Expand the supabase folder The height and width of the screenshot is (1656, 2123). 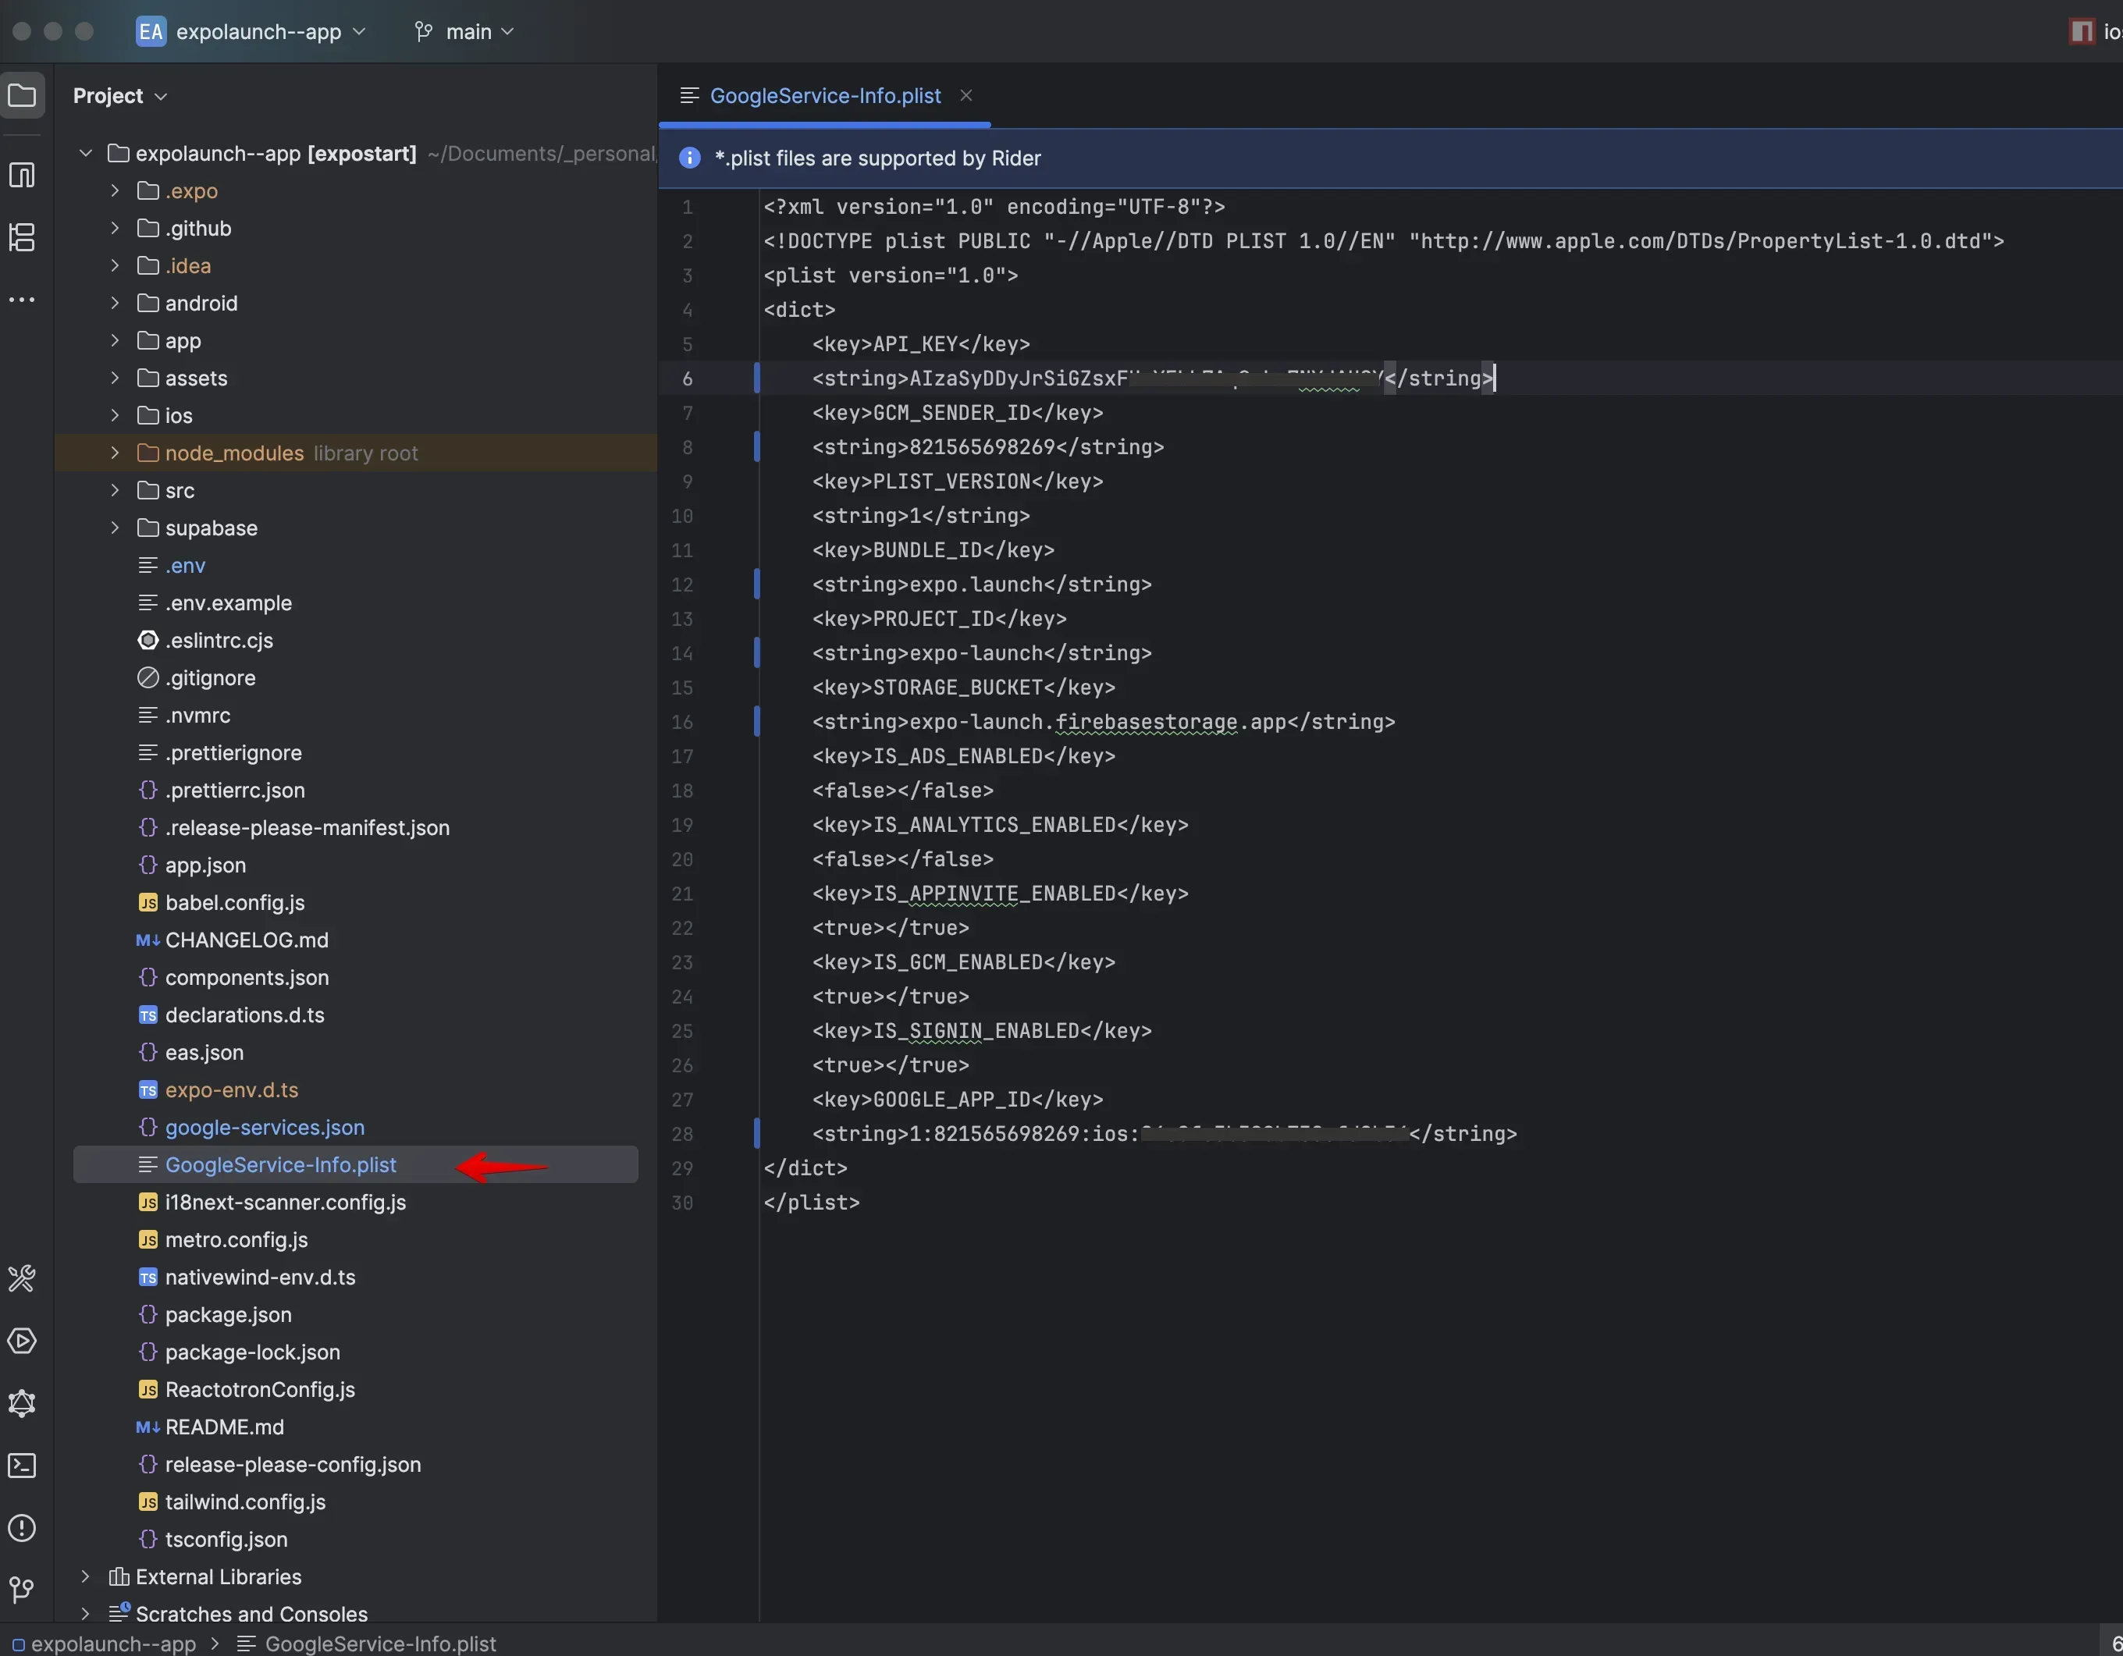115,528
